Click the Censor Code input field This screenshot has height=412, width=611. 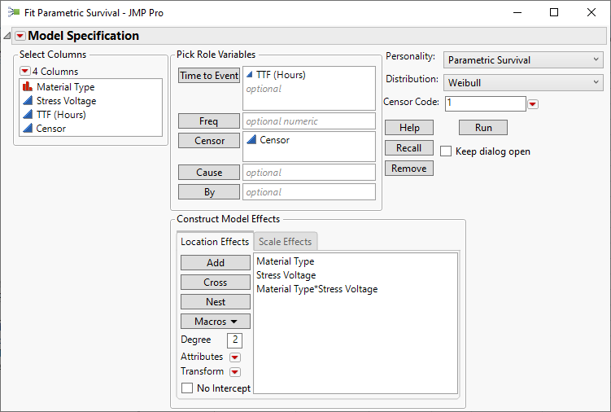click(485, 103)
